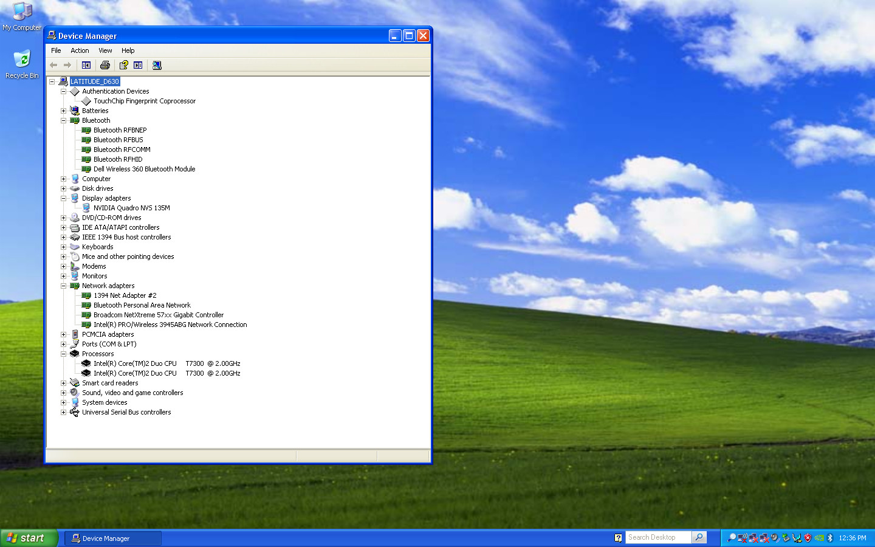
Task: Click the PCMCIA adapters category icon
Action: pos(75,334)
